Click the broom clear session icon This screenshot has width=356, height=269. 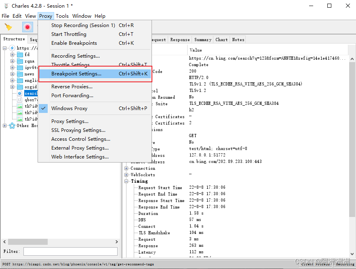tap(8, 27)
